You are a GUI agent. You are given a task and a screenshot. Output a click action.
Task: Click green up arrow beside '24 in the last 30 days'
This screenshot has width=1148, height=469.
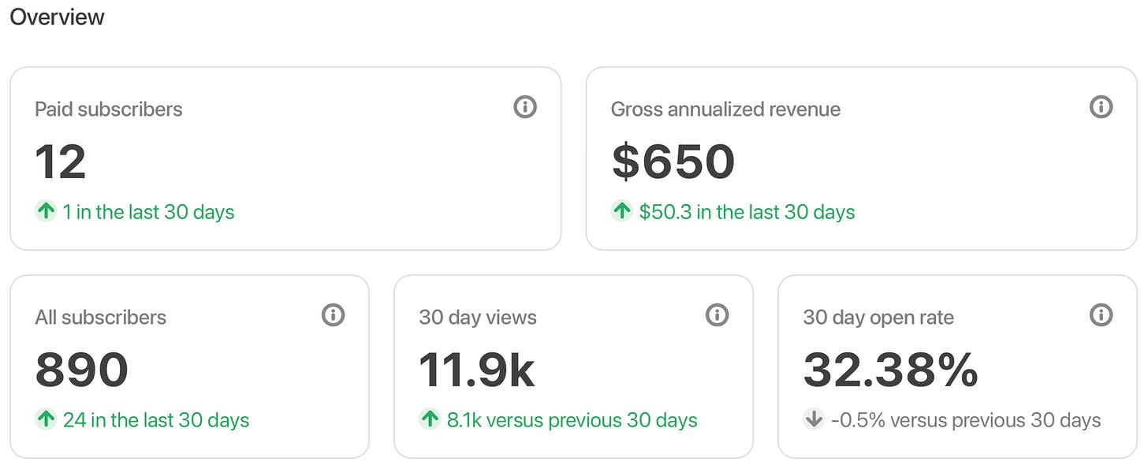click(x=46, y=419)
